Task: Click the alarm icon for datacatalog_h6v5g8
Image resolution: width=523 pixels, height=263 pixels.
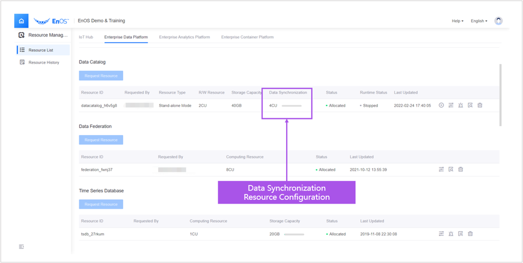Action: click(461, 105)
